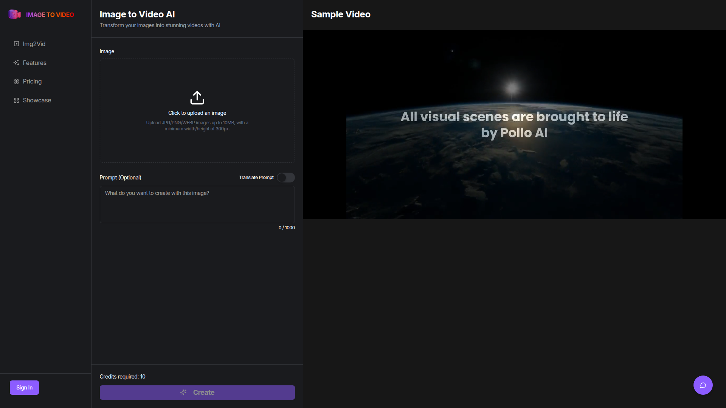Click the Img2Vid play-square icon

tap(16, 44)
